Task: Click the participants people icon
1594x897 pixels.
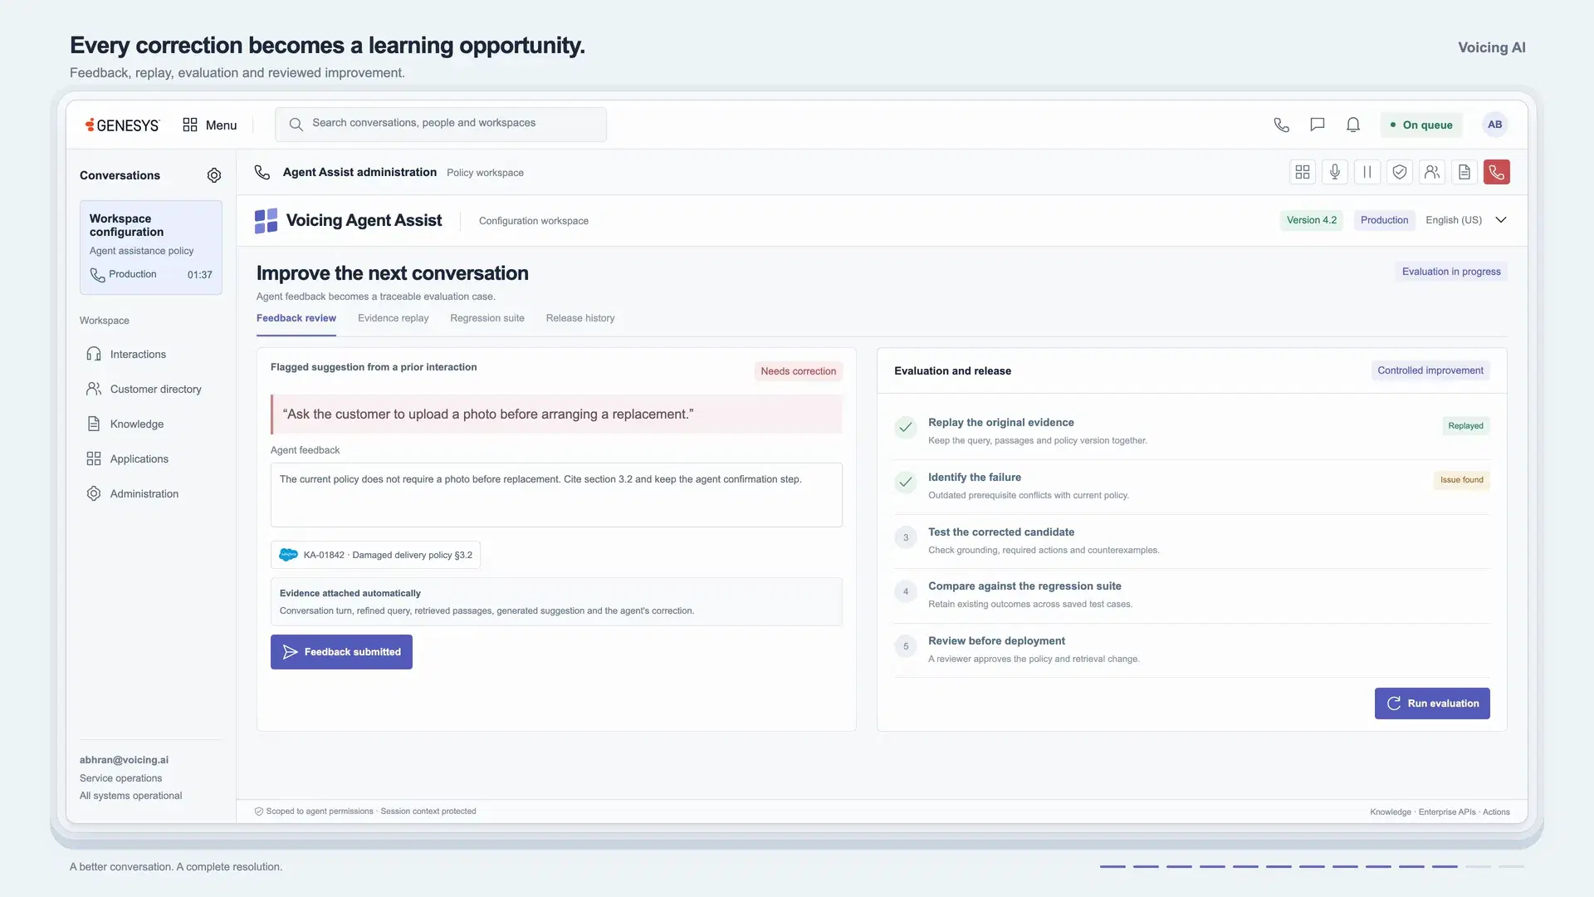Action: click(x=1431, y=172)
